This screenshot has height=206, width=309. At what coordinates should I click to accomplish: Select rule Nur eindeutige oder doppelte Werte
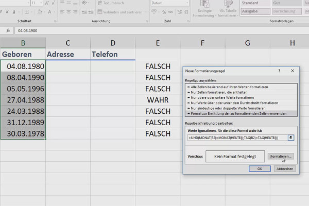click(241, 108)
